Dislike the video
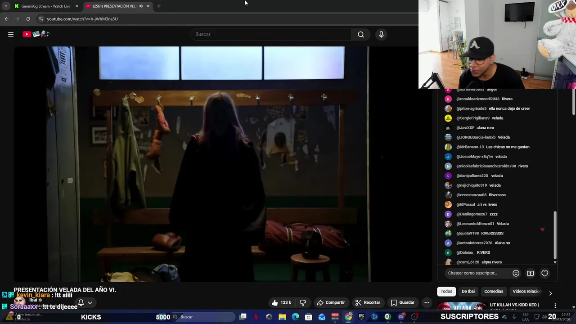Screen dimensions: 576x324 303,302
